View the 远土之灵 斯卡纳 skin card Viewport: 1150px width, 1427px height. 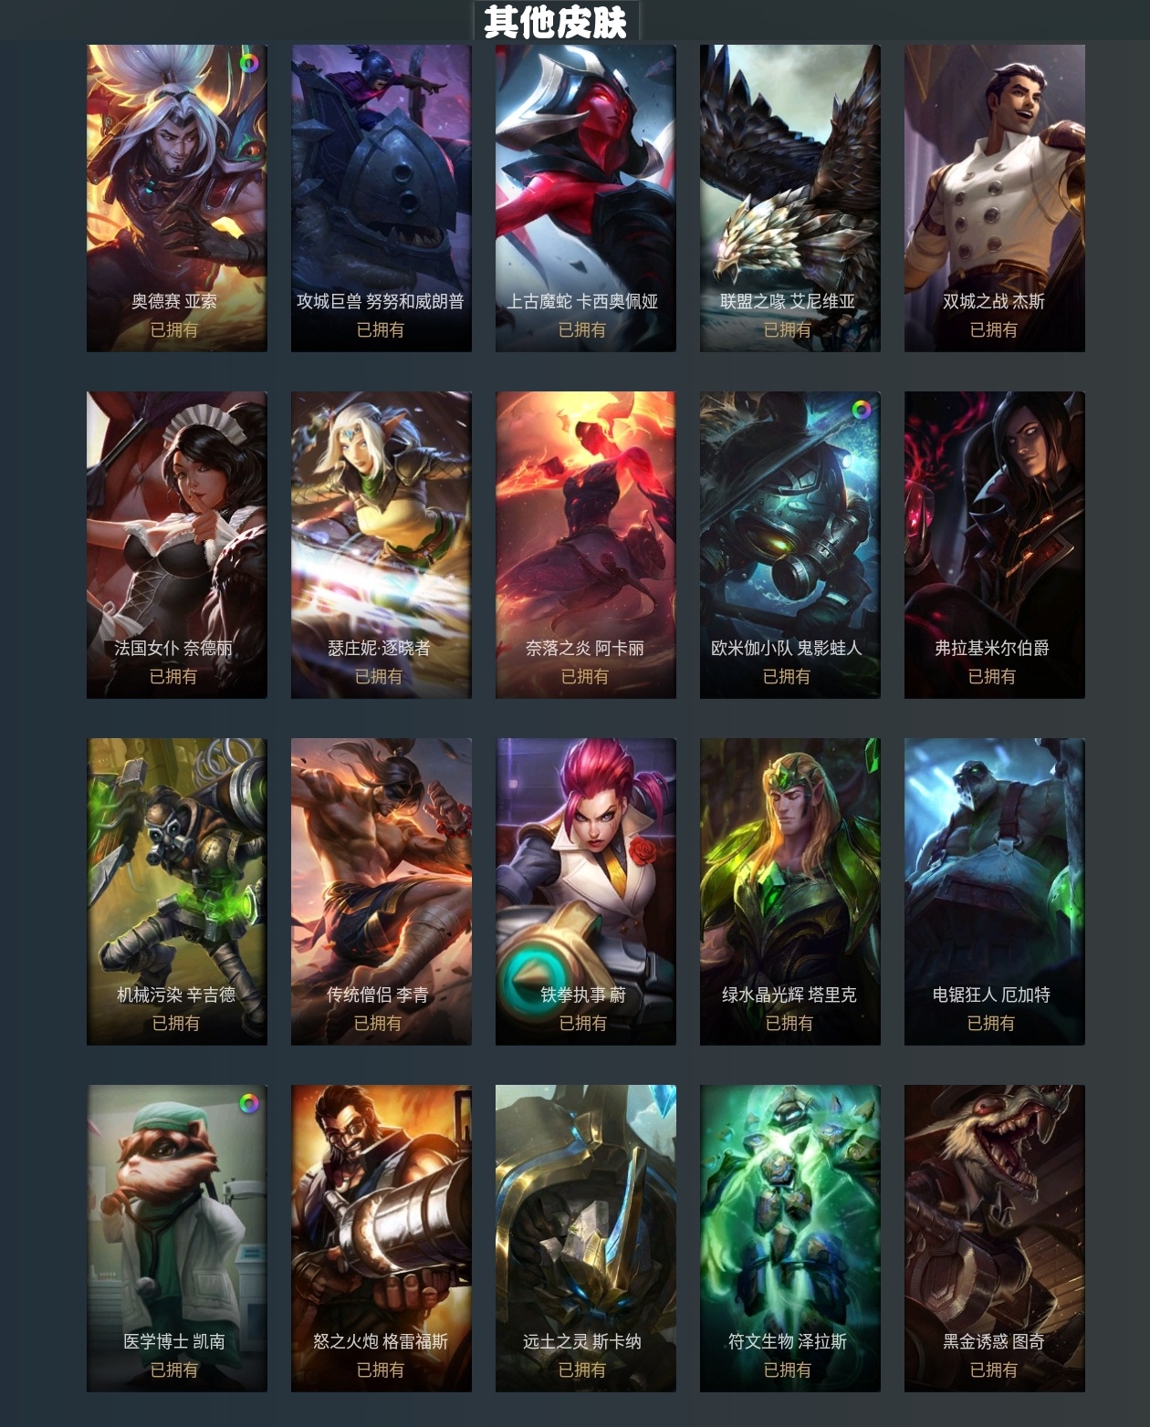point(586,1238)
